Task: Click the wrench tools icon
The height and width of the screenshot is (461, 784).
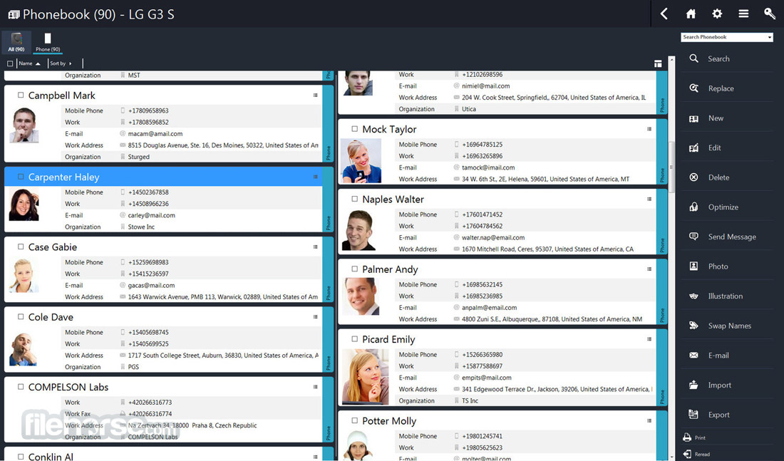Action: [x=770, y=14]
